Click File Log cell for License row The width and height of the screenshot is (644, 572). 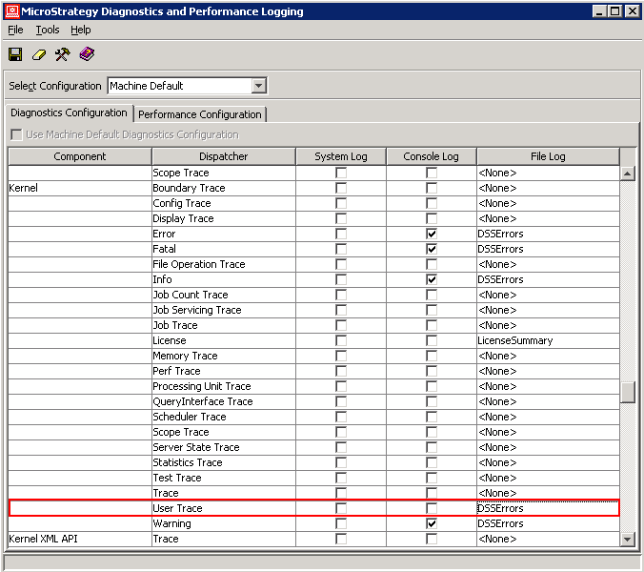click(548, 340)
